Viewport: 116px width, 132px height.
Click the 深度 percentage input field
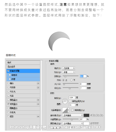pos(83,76)
